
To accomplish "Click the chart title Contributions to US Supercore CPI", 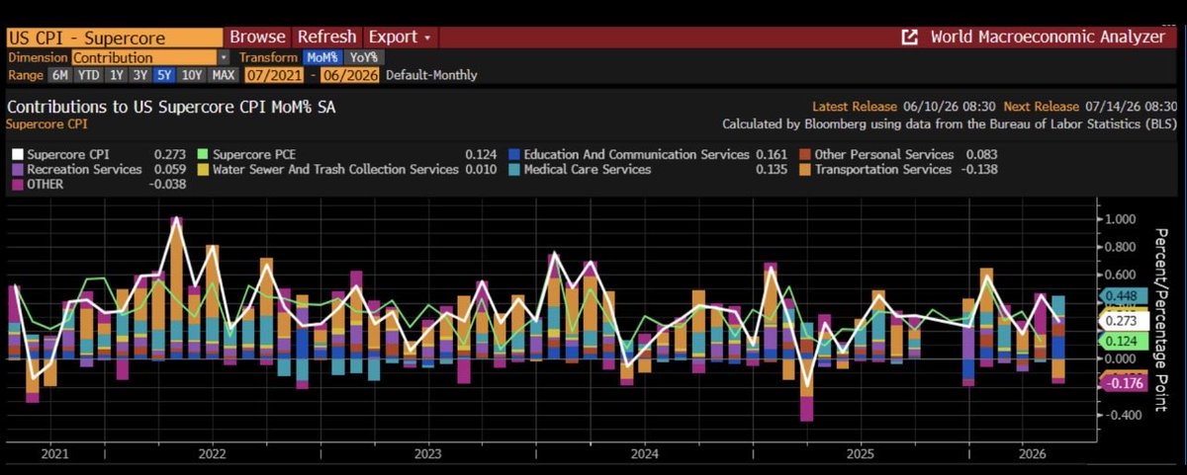I will click(x=171, y=107).
